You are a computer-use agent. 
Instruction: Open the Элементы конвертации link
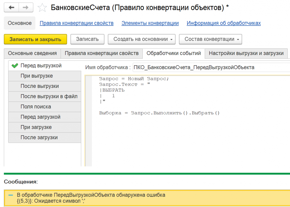click(150, 23)
